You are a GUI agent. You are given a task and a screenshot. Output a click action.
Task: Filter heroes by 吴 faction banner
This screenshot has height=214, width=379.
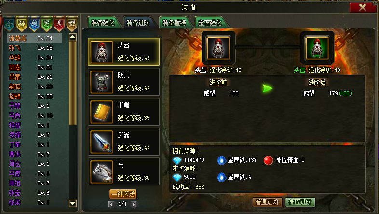[x=59, y=24]
